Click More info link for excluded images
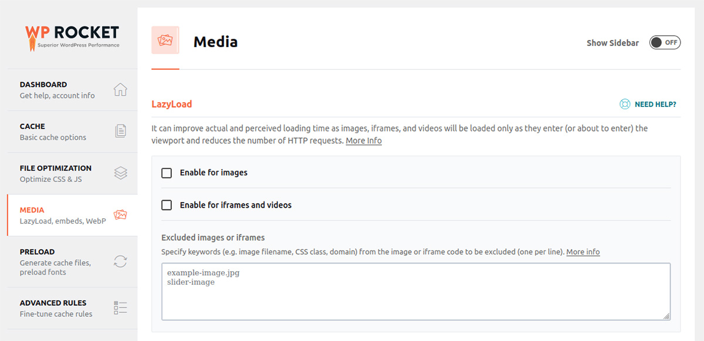The width and height of the screenshot is (704, 341). click(583, 252)
